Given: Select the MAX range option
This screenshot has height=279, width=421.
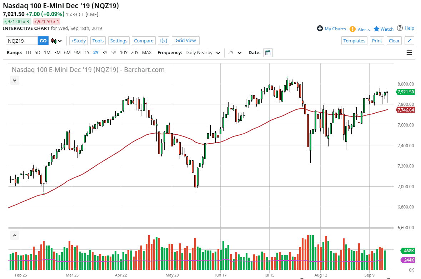Looking at the screenshot, I should [147, 53].
